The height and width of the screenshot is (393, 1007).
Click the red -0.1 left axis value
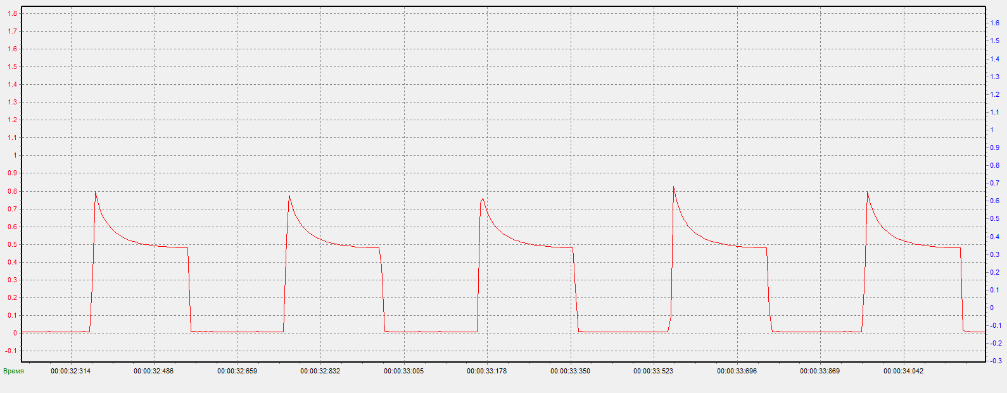[x=11, y=351]
